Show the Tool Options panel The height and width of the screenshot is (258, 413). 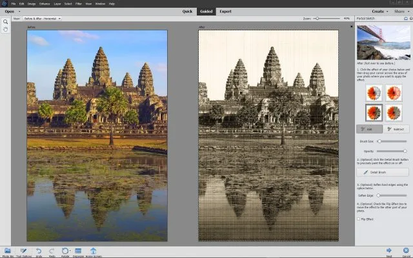pyautogui.click(x=24, y=252)
